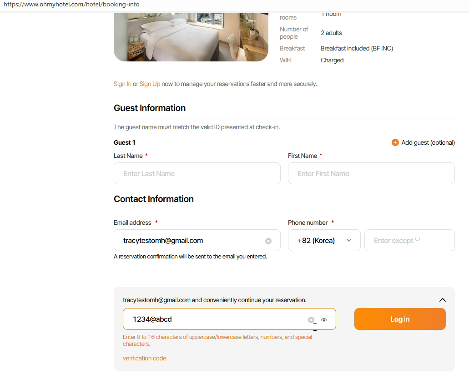Viewport: 469px width, 374px height.
Task: Open the Sign Up link
Action: pyautogui.click(x=150, y=84)
